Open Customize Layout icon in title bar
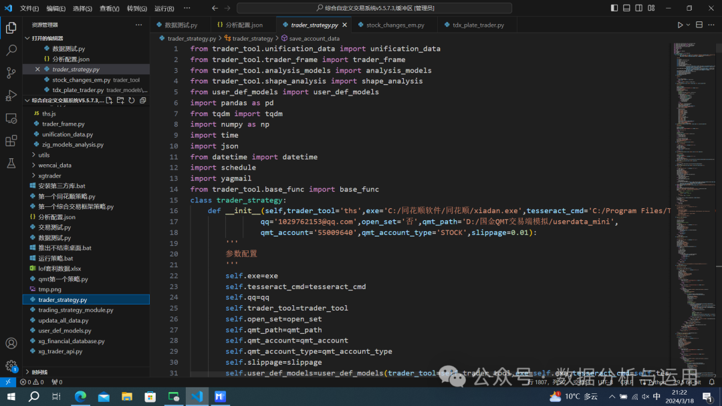 pyautogui.click(x=651, y=8)
